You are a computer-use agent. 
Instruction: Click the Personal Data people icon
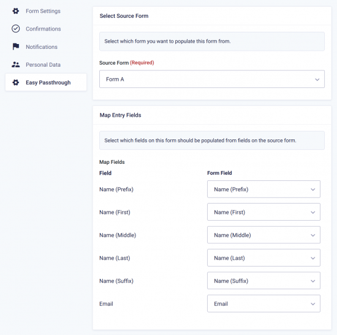[16, 65]
